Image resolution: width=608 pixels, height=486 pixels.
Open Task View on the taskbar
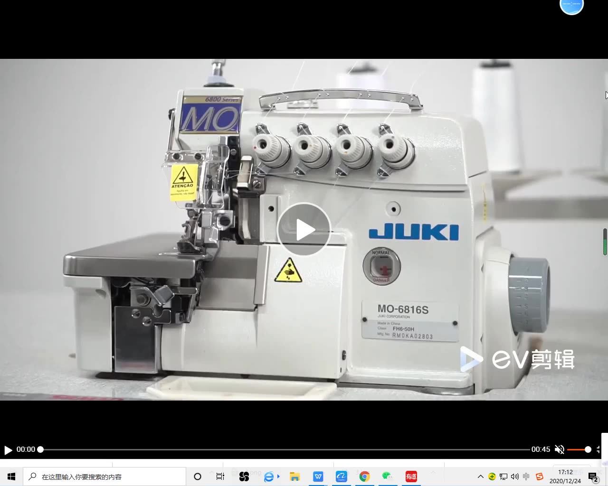click(220, 477)
